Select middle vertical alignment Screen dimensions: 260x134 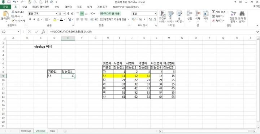pyautogui.click(x=82, y=14)
